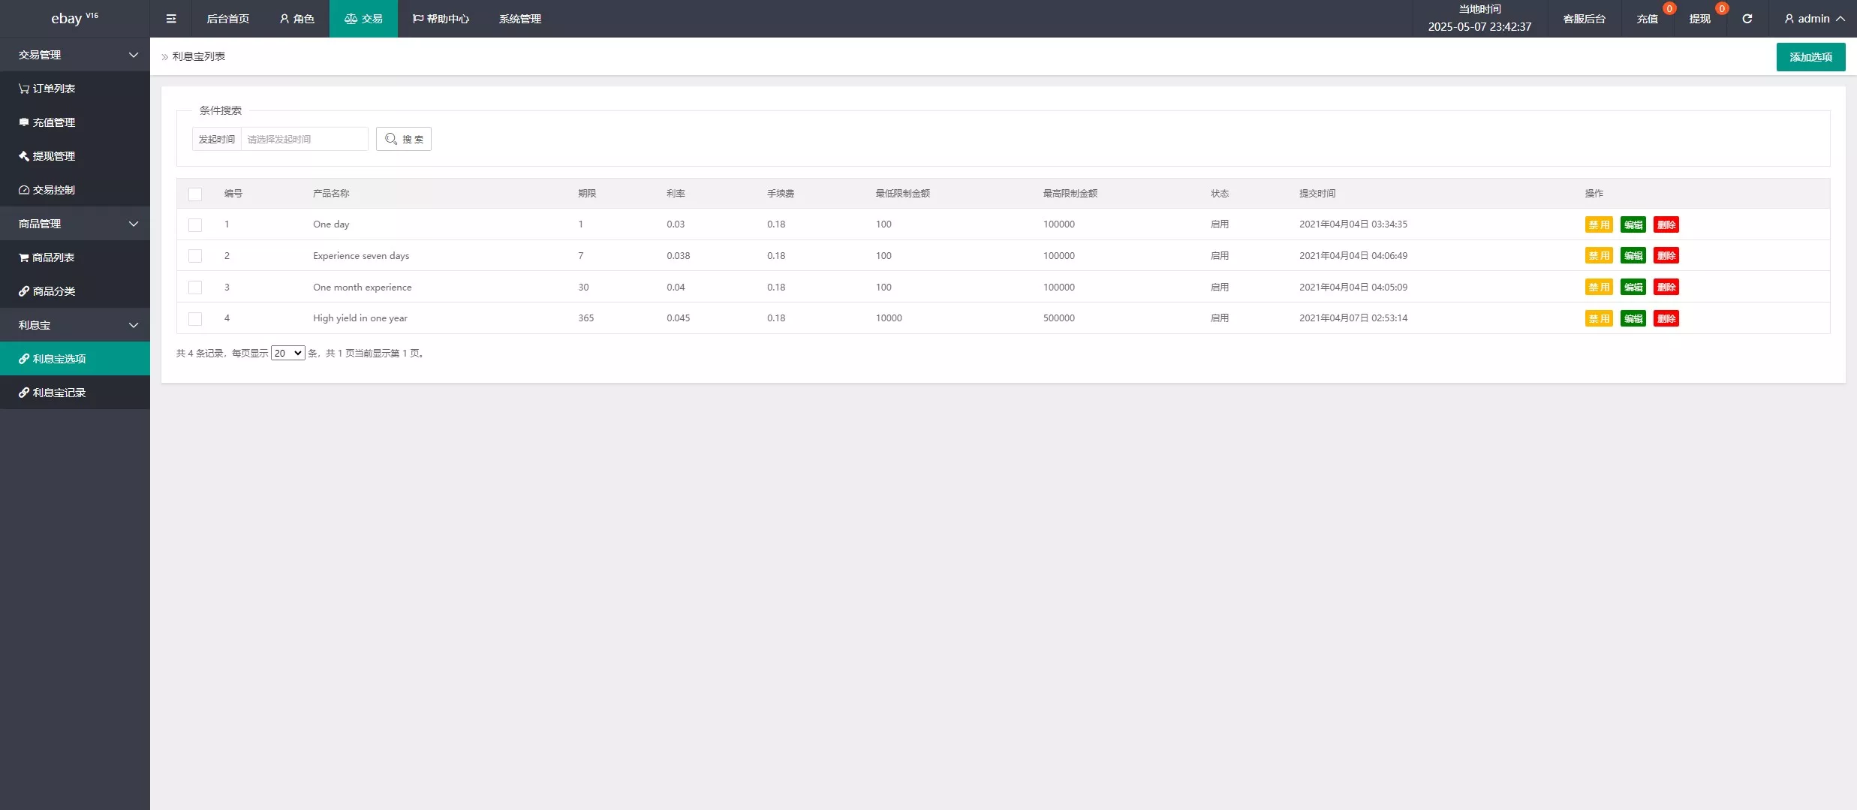Open the per-page records dropdown showing 20
The height and width of the screenshot is (810, 1857).
click(x=287, y=354)
